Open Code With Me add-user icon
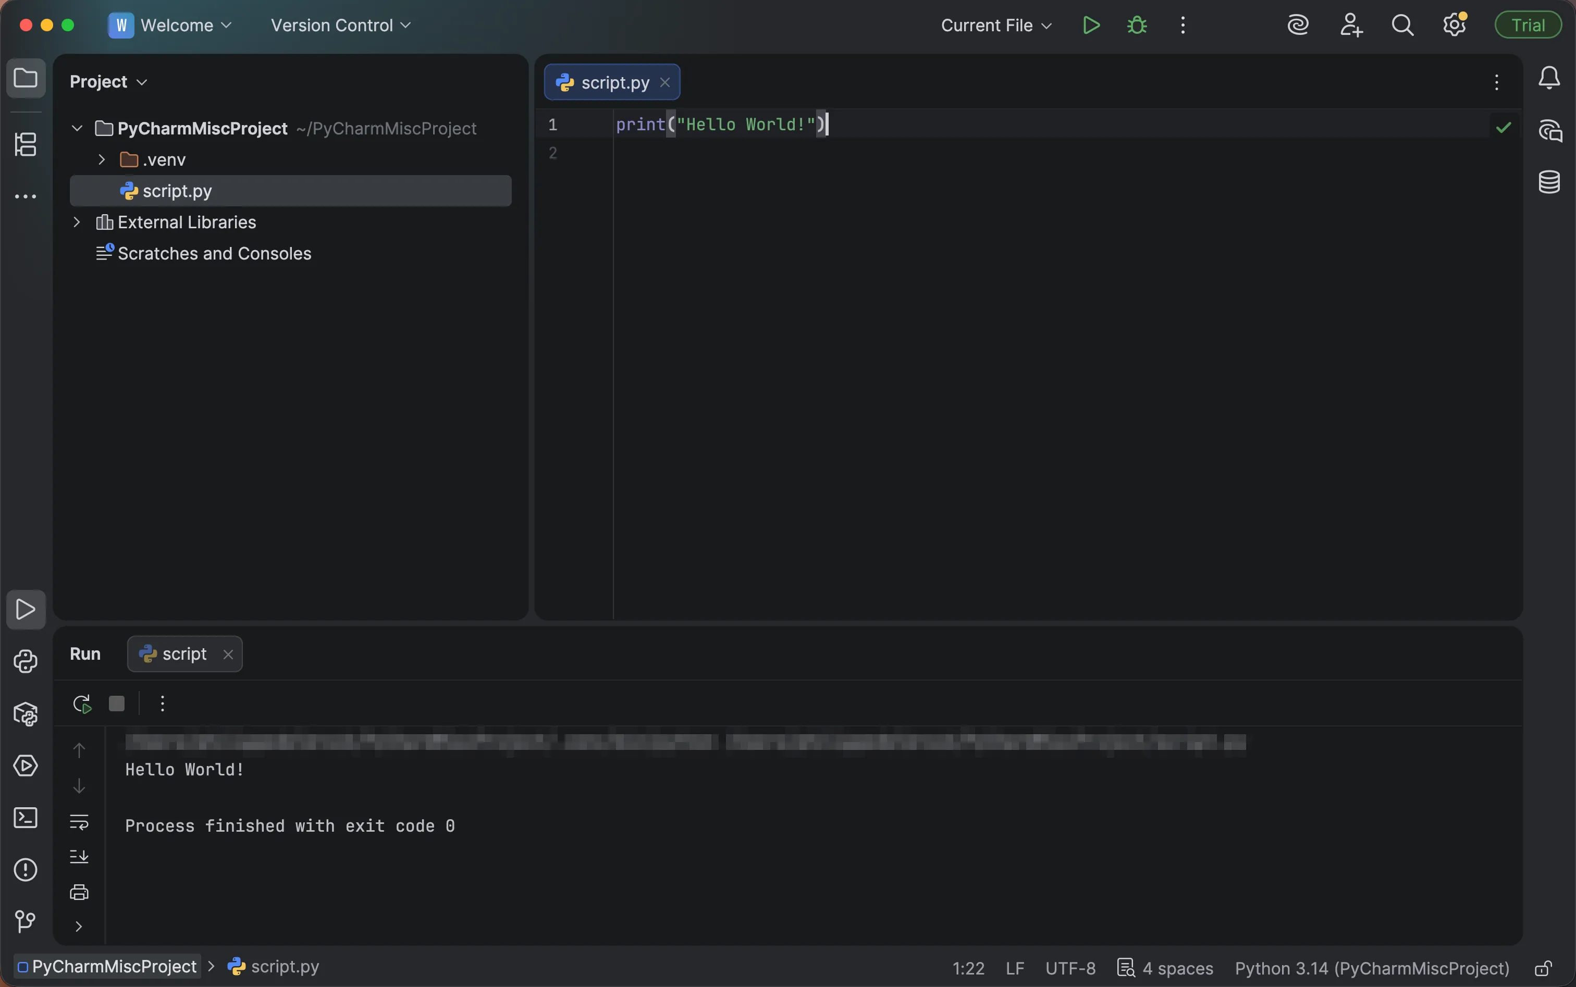This screenshot has height=987, width=1576. (1350, 26)
